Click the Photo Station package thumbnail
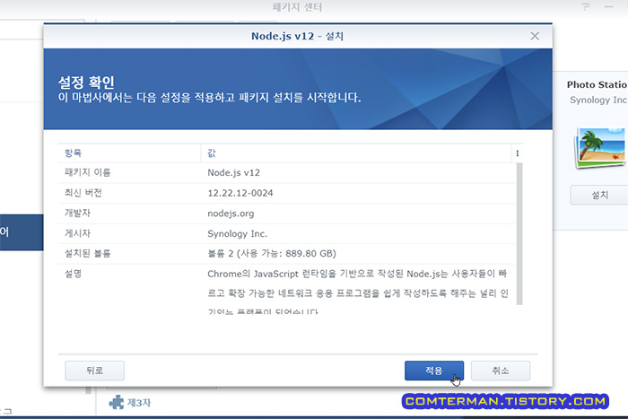 600,147
